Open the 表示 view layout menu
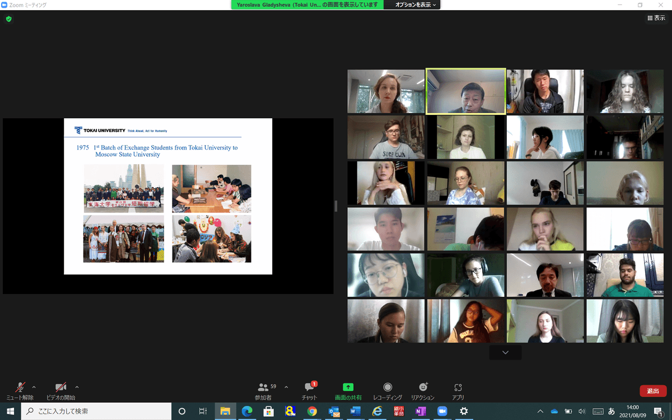This screenshot has height=420, width=672. pyautogui.click(x=656, y=18)
